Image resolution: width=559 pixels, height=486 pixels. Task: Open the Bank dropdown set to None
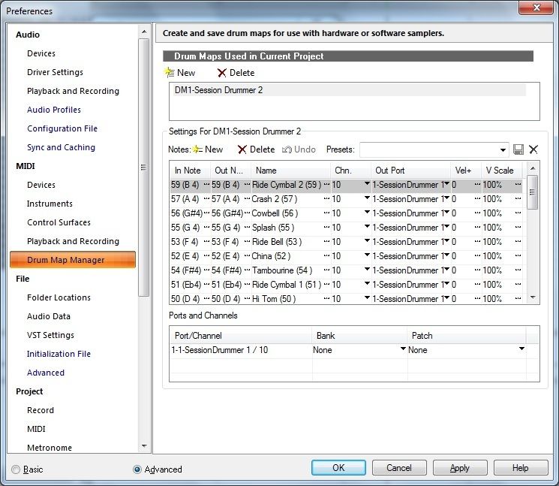(x=403, y=350)
